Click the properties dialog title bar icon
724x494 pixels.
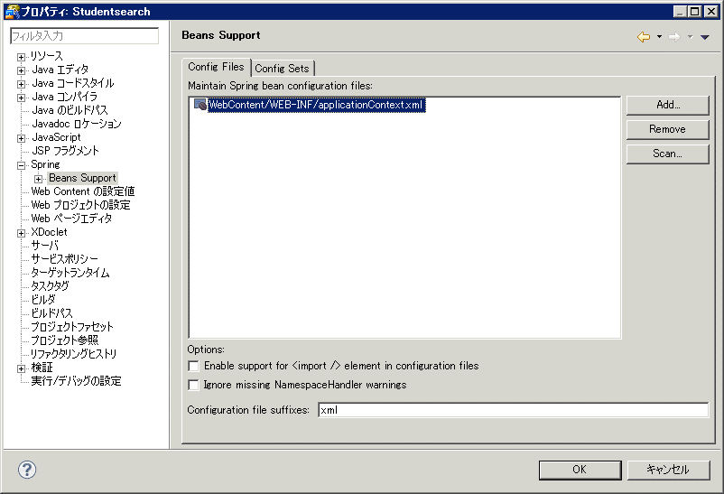[12, 11]
